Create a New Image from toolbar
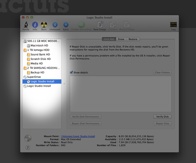The height and width of the screenshot is (163, 196). point(100,24)
